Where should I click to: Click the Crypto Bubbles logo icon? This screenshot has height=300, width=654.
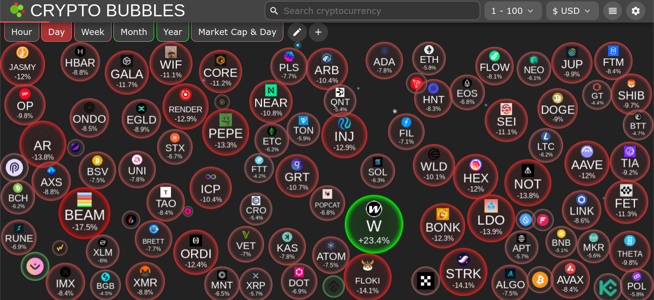(x=17, y=10)
